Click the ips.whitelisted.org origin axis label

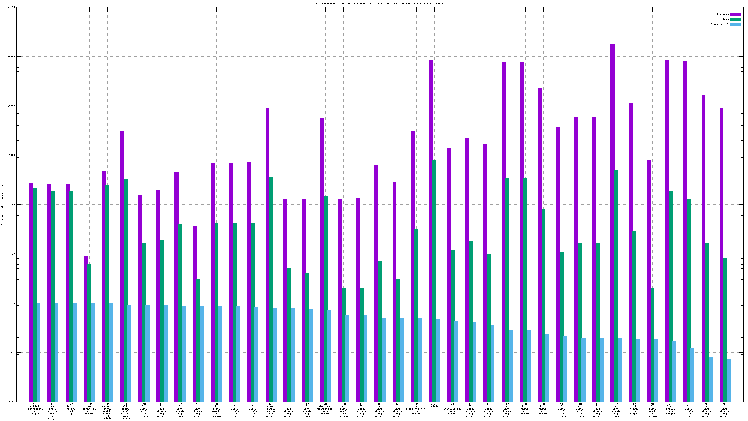pyautogui.click(x=452, y=409)
